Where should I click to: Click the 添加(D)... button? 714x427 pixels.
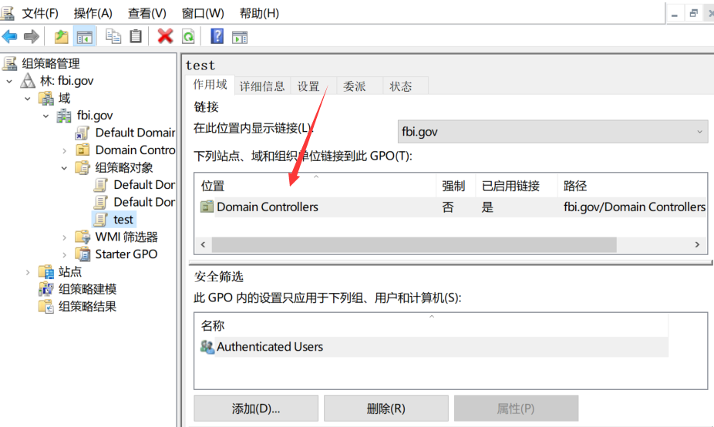[x=255, y=409]
